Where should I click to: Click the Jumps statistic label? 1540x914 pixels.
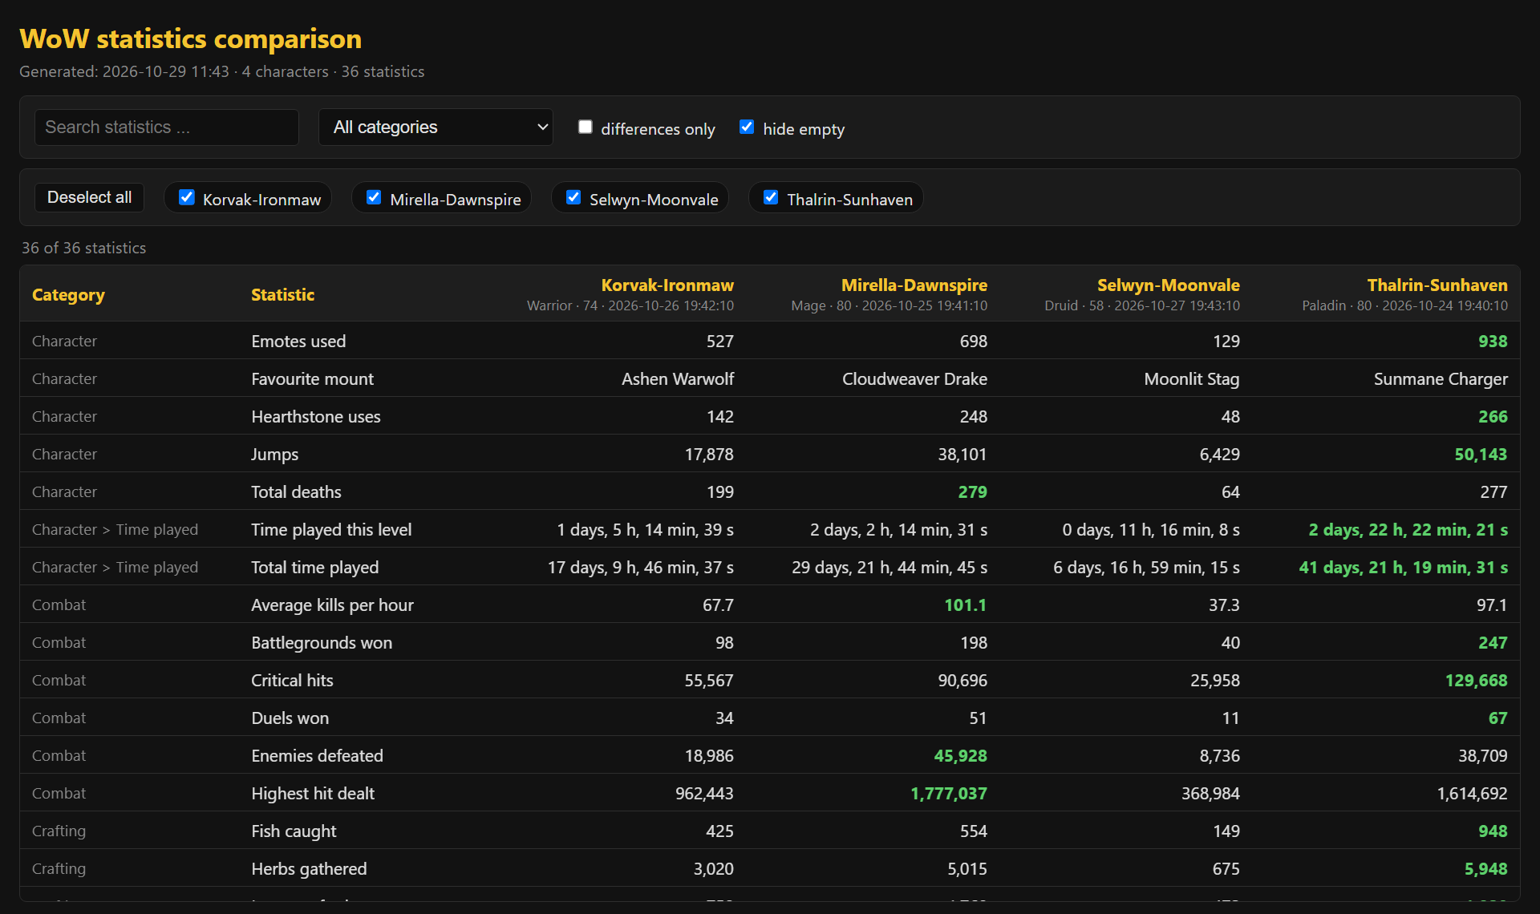(x=274, y=455)
